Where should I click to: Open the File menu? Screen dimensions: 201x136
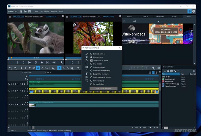[36, 11]
